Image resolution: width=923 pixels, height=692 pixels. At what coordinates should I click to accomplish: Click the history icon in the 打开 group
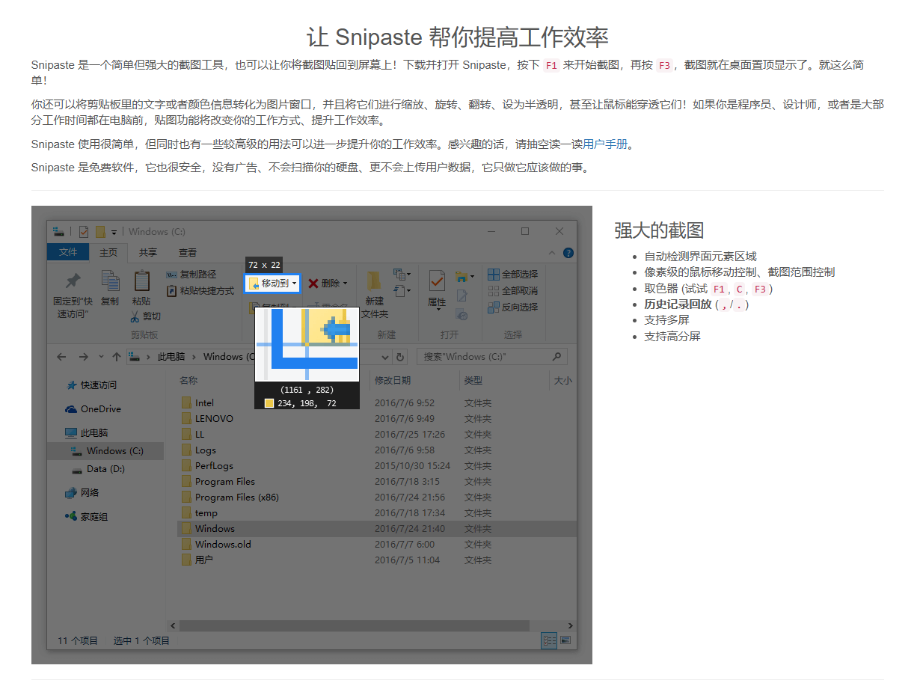point(462,315)
